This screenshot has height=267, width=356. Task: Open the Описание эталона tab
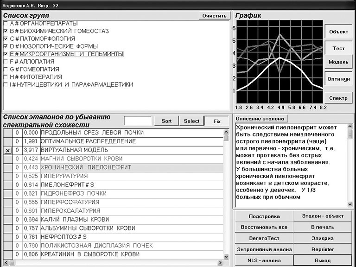261,119
